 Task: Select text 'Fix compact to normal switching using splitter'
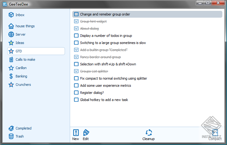click(x=113, y=78)
